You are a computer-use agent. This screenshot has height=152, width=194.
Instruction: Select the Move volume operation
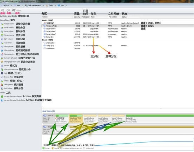click(x=7, y=28)
